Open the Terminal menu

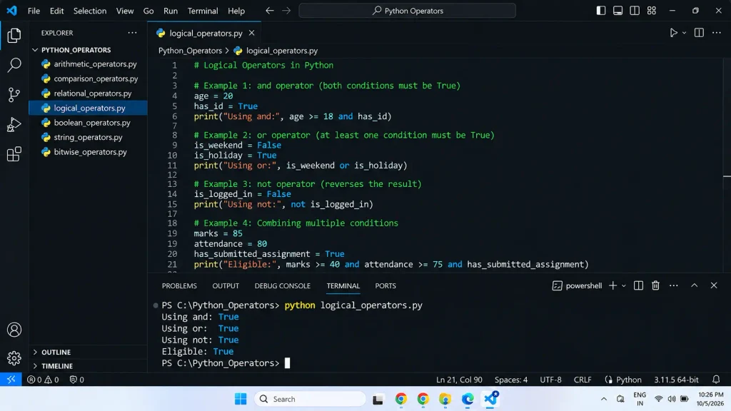202,11
